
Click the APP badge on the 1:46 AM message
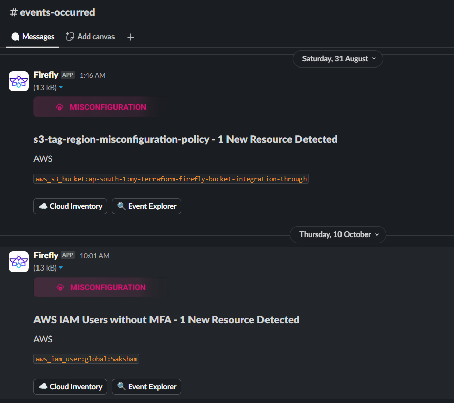tap(68, 75)
